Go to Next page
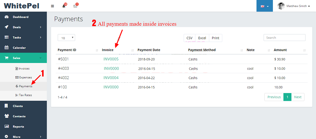 (x=298, y=97)
